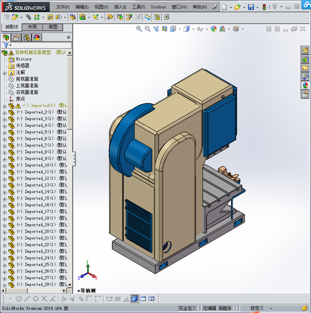Click the Zoom to Fit magnifier icon
This screenshot has width=311, height=313.
click(139, 29)
